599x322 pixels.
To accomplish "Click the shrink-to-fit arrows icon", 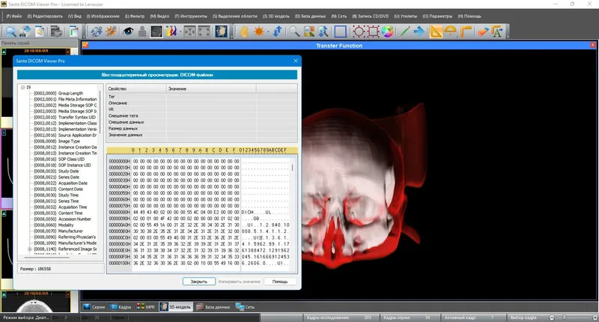I will coord(190,31).
